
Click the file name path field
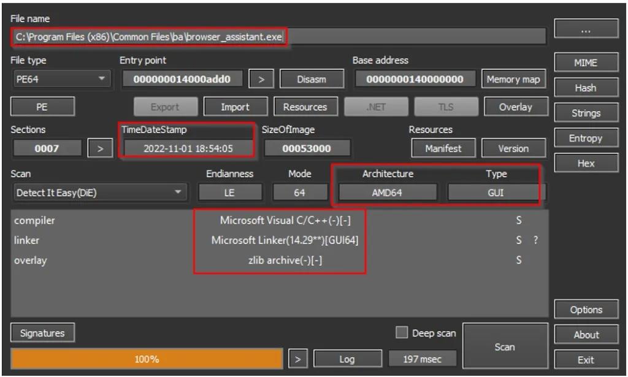[x=278, y=37]
